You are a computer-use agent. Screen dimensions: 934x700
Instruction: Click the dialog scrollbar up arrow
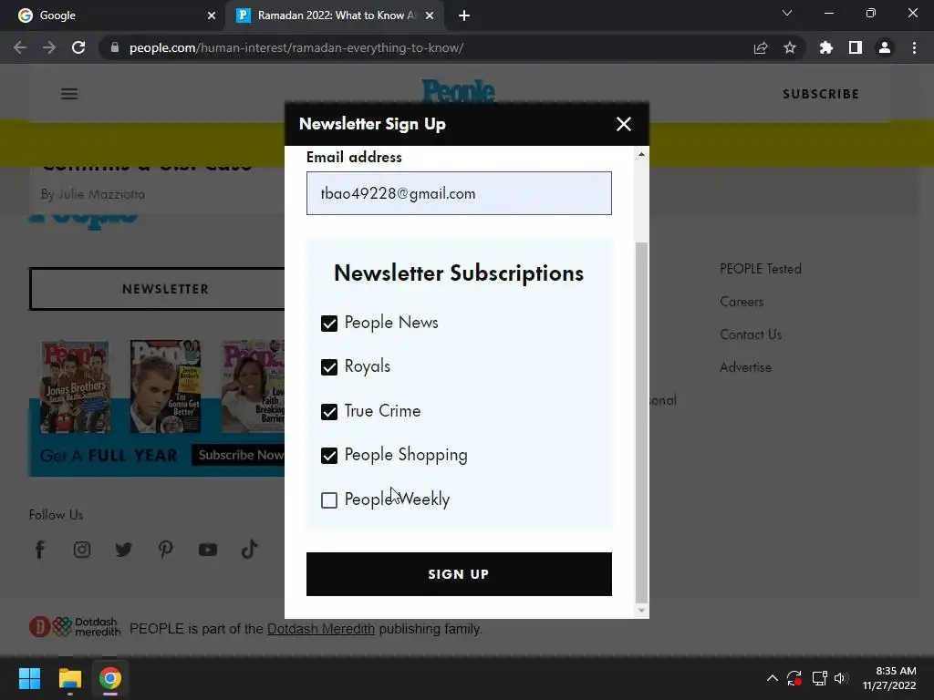tap(641, 154)
